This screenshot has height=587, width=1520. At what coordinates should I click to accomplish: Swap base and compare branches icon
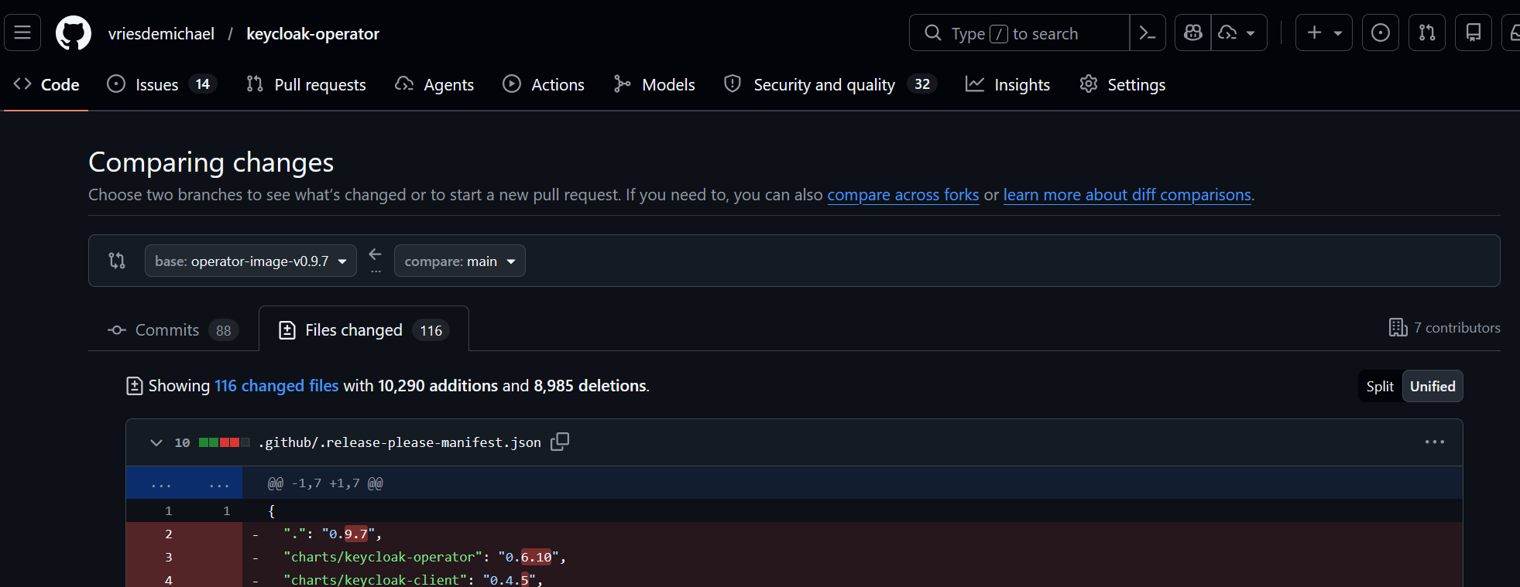(117, 261)
